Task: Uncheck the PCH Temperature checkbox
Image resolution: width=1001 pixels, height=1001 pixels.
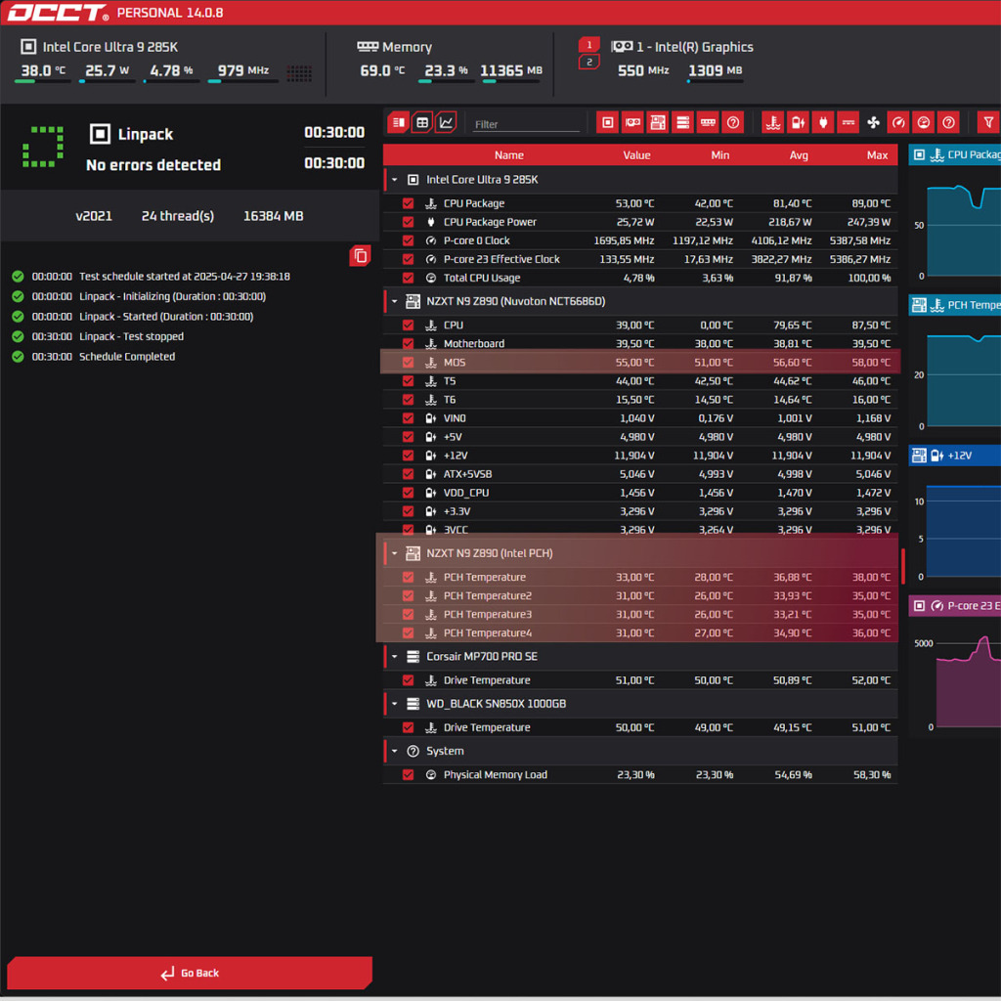Action: [x=408, y=577]
